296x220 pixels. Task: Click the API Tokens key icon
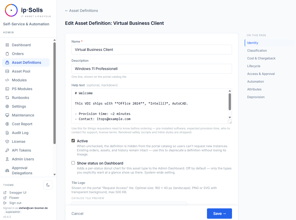click(7, 150)
